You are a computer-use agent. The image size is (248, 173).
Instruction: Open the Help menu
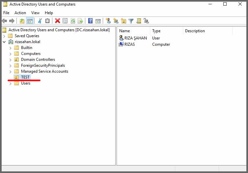click(49, 13)
